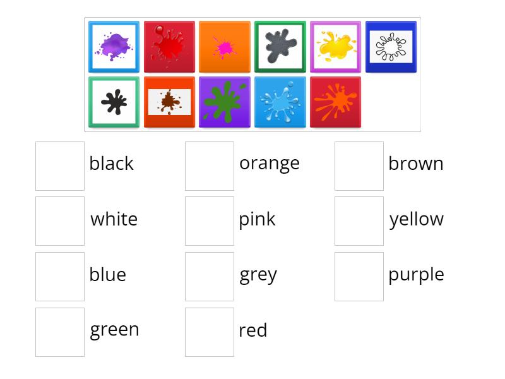The width and height of the screenshot is (505, 379).
Task: Click the answer box beside red
Action: [x=210, y=332]
